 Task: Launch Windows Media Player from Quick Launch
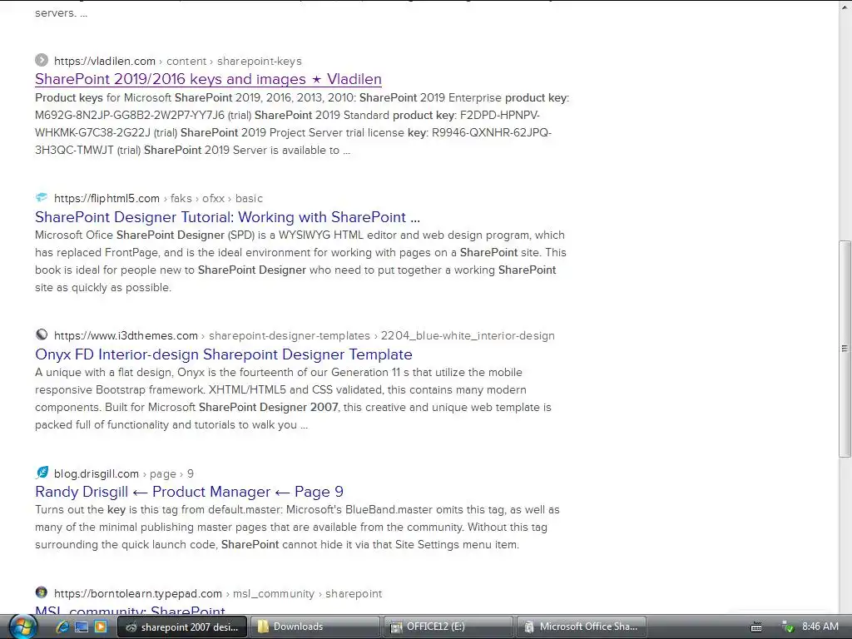(101, 627)
